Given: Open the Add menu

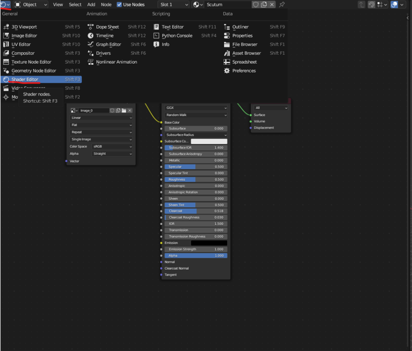Looking at the screenshot, I should [91, 4].
